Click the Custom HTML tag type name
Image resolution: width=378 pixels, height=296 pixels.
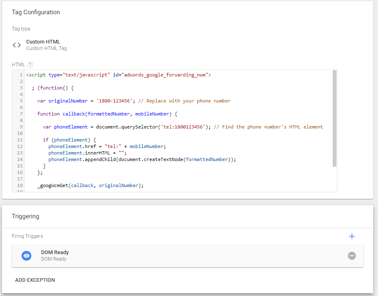(43, 41)
